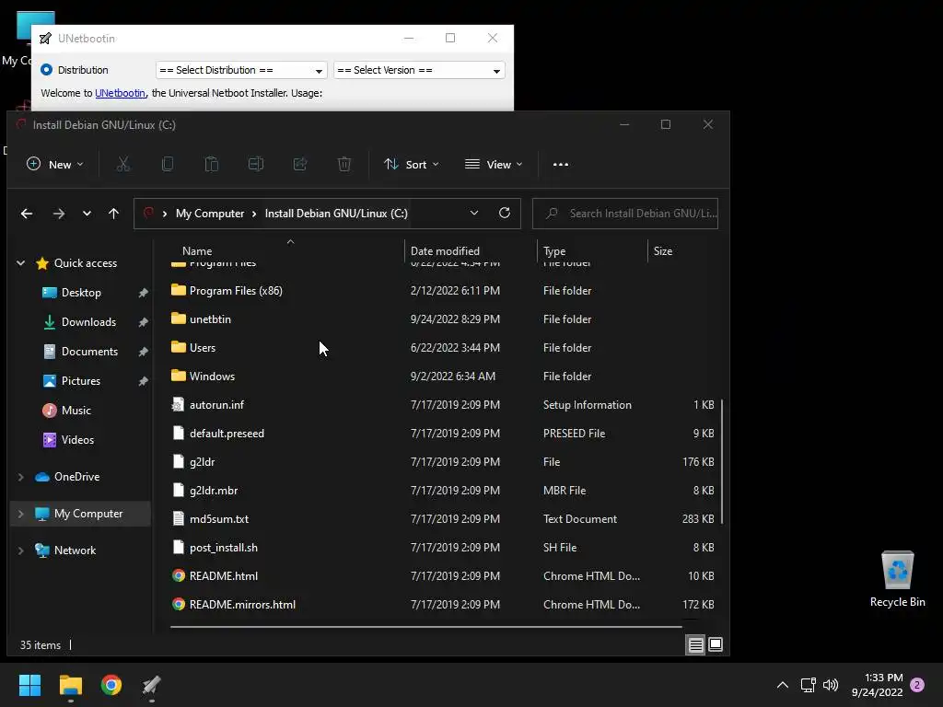The height and width of the screenshot is (707, 943).
Task: Show hidden system tray icons
Action: pos(783,685)
